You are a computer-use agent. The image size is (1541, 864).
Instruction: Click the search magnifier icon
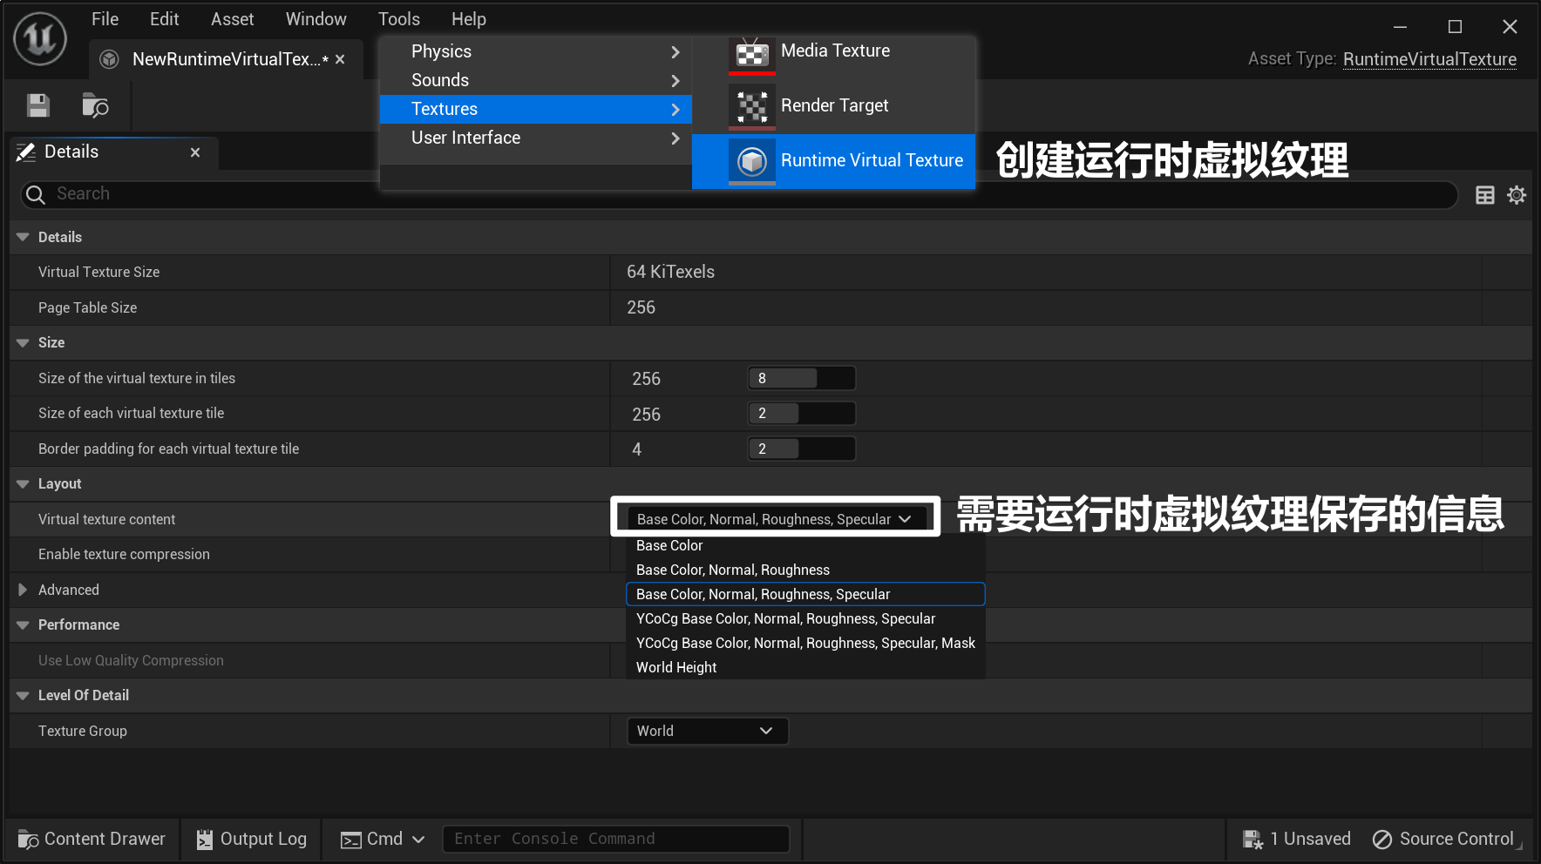pyautogui.click(x=36, y=194)
